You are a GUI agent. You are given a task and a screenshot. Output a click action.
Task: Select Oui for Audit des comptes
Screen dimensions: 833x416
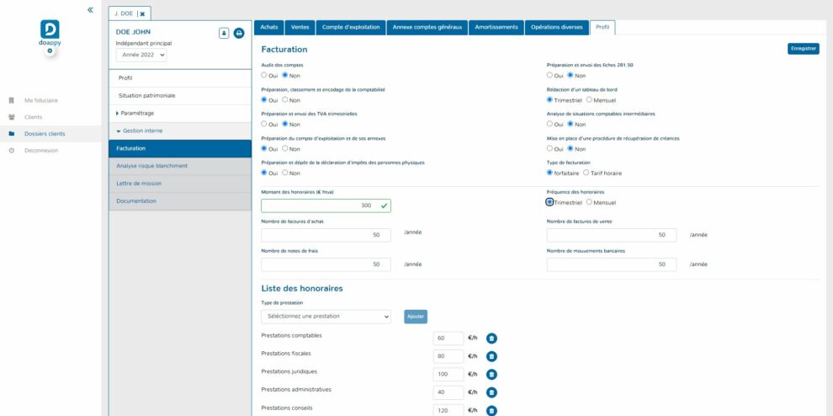click(x=264, y=75)
